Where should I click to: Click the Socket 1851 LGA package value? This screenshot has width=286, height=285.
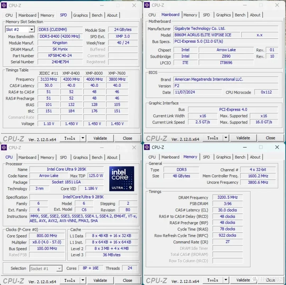pyautogui.click(x=66, y=182)
